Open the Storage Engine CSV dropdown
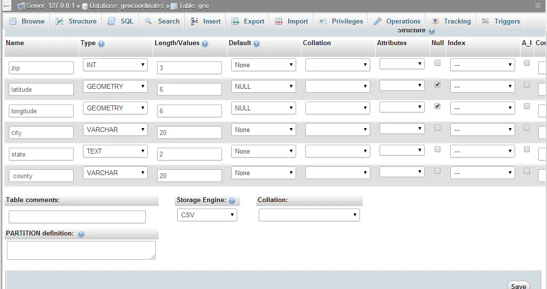Image resolution: width=547 pixels, height=289 pixels. [x=207, y=215]
